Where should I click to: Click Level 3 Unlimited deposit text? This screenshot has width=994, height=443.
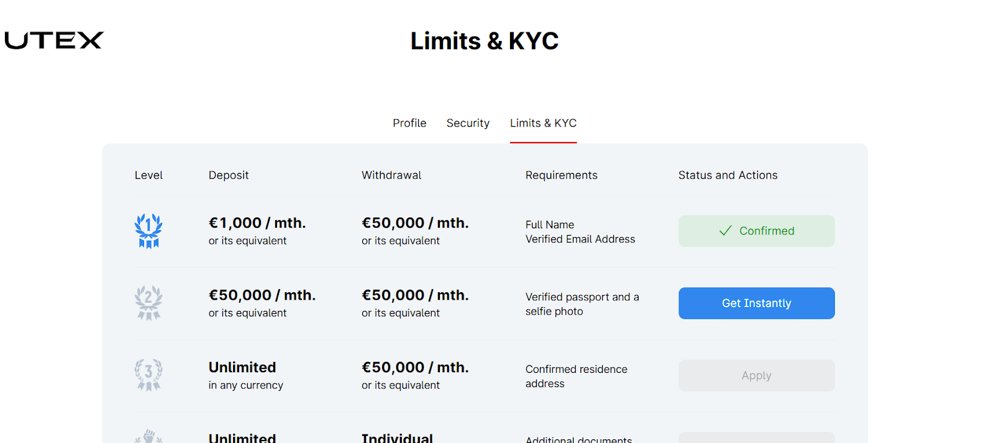[242, 367]
